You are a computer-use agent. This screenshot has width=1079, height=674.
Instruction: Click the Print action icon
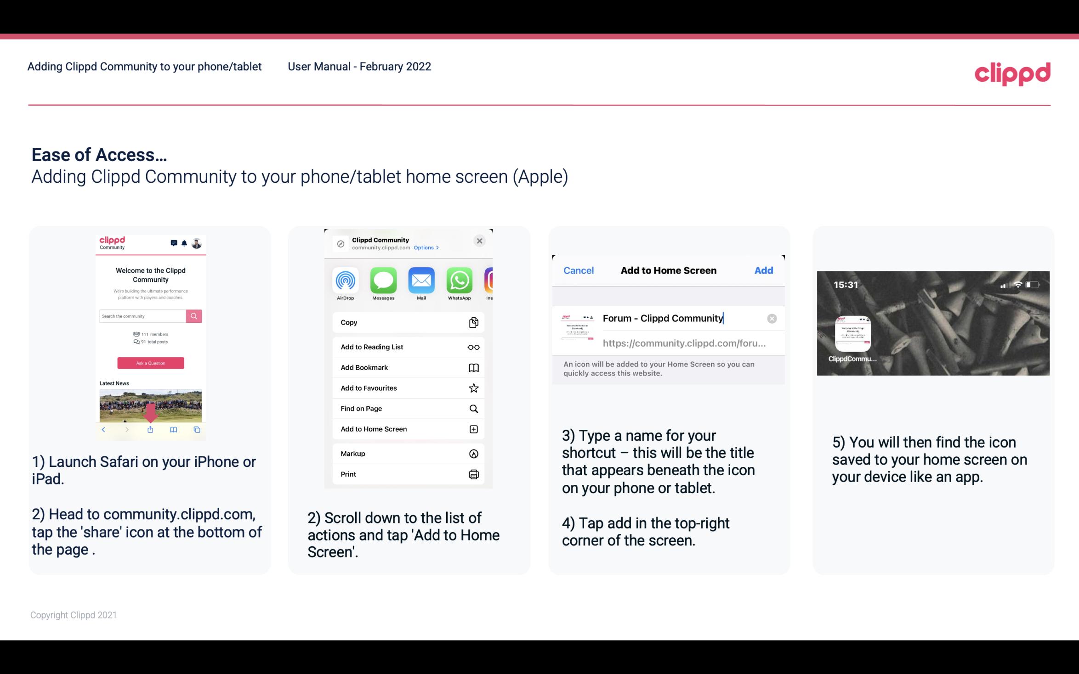473,474
